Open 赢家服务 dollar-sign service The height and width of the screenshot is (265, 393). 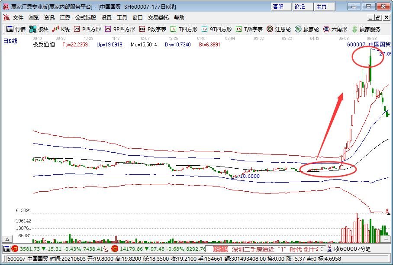coord(366,29)
